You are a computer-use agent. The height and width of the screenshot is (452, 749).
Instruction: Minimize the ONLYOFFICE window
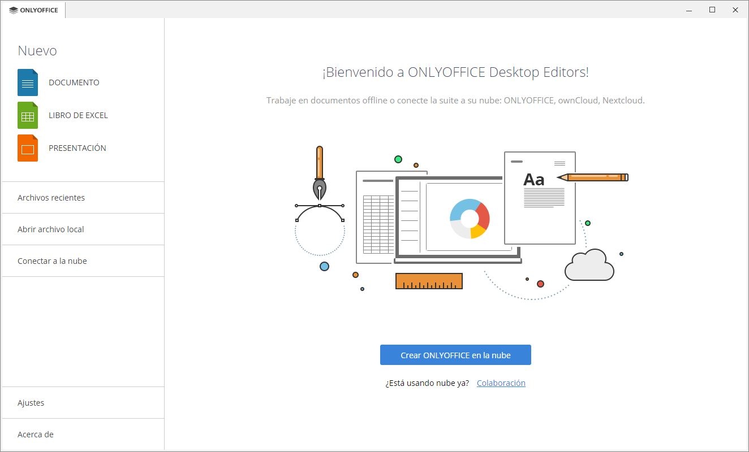tap(690, 10)
